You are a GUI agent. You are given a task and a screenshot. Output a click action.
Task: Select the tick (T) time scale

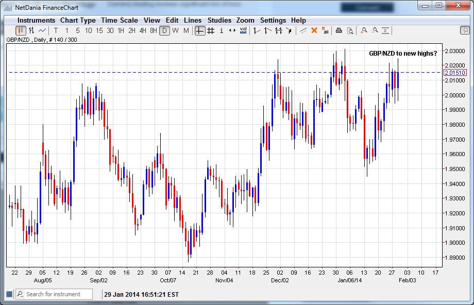click(56, 30)
